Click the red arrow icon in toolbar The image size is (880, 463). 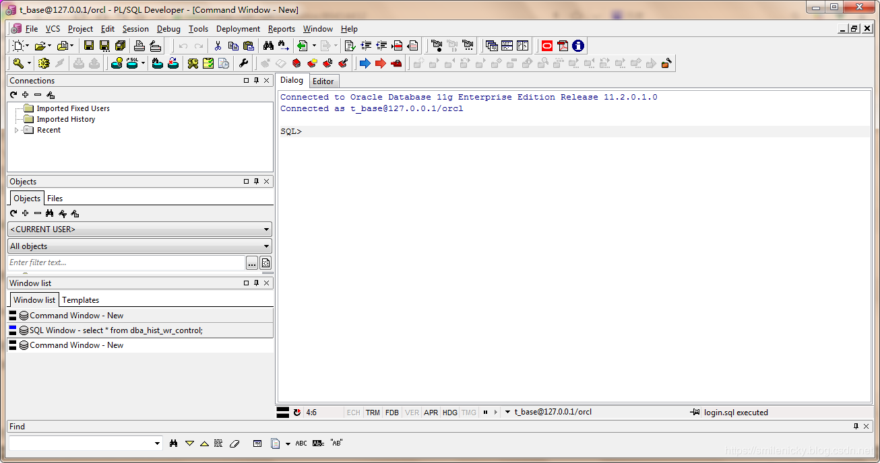pos(381,63)
